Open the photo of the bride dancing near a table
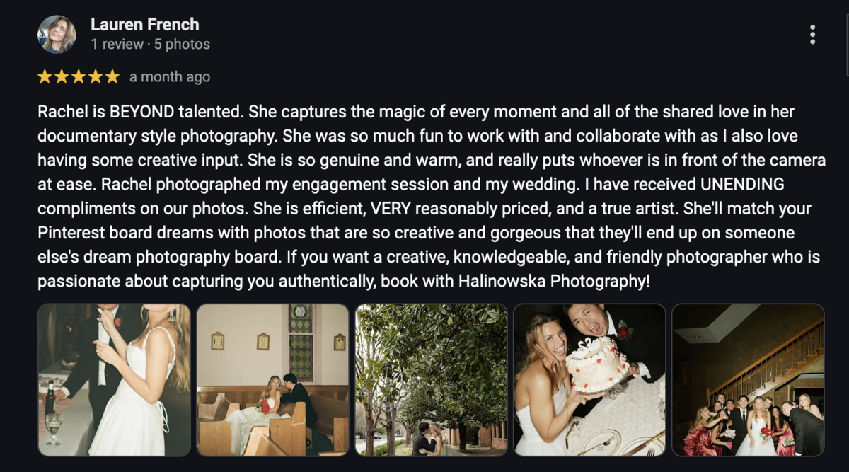The width and height of the screenshot is (849, 472). 114,380
